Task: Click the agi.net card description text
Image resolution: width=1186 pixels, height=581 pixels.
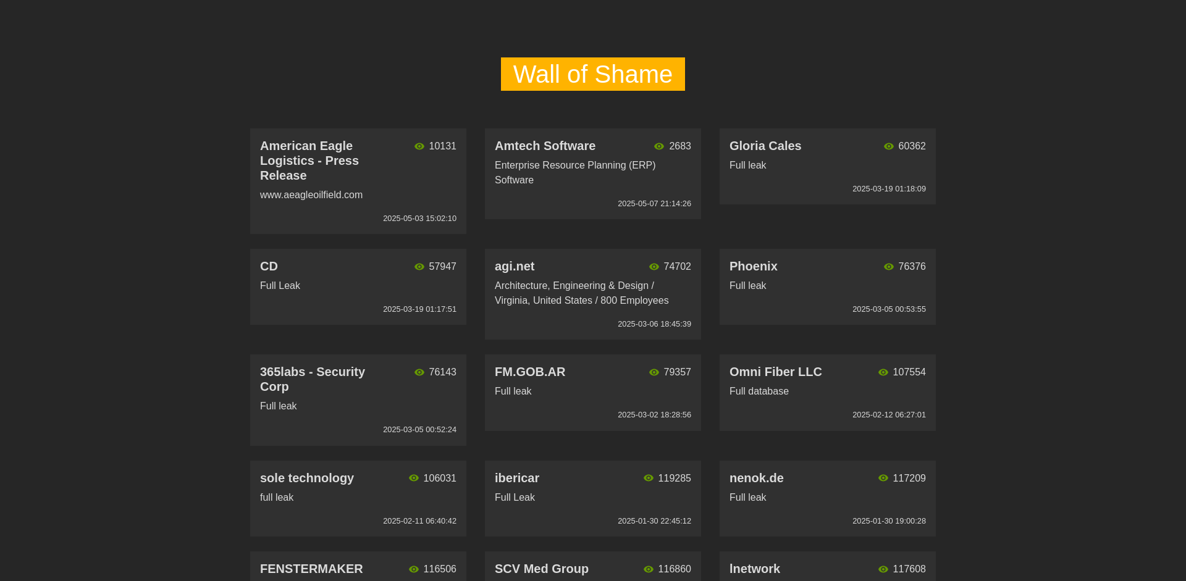Action: [x=581, y=293]
